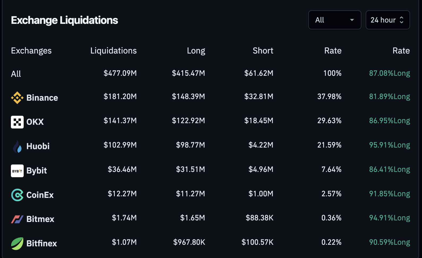The width and height of the screenshot is (422, 258).
Task: Sort by the Long column header
Action: point(196,51)
